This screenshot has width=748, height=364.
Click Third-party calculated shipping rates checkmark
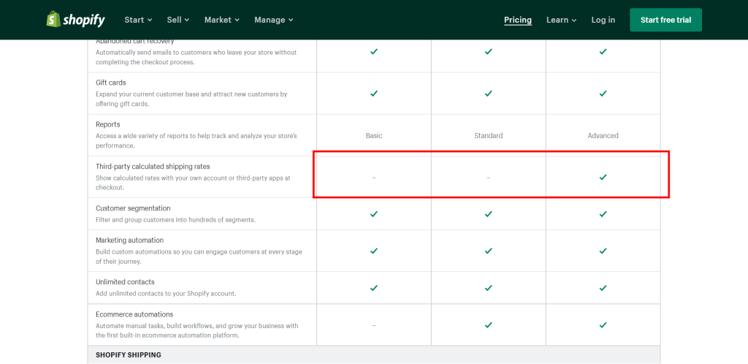[603, 177]
